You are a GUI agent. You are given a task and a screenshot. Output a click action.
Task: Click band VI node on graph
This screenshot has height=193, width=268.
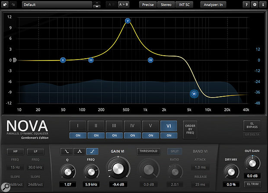coord(194,94)
